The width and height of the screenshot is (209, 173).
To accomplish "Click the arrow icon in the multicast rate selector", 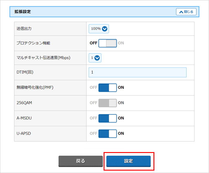I will coord(97,58).
